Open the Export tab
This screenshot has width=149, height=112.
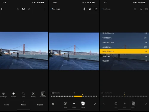coord(40,105)
